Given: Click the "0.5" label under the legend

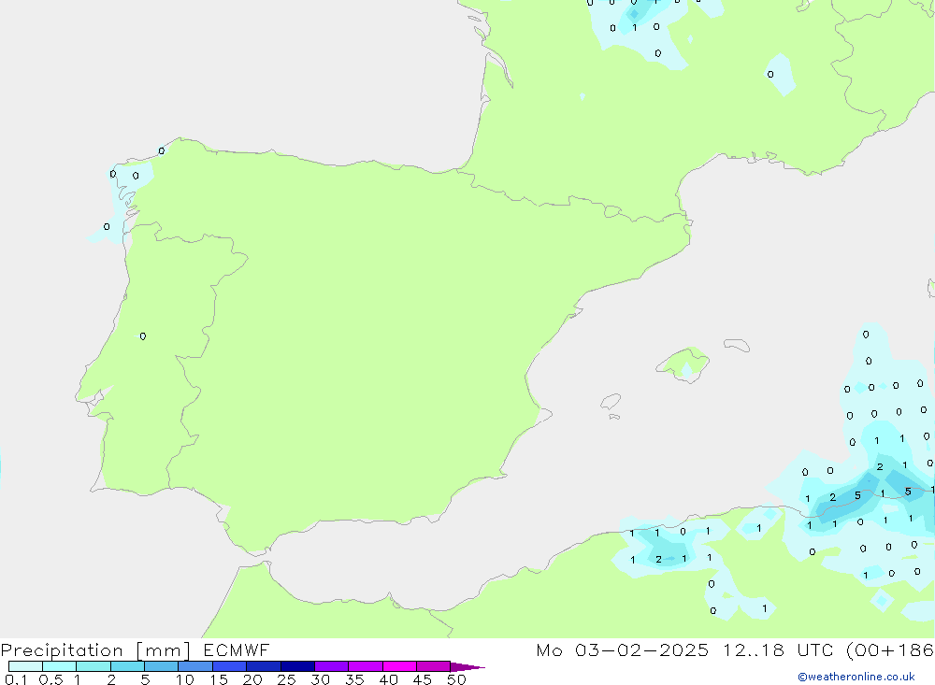Looking at the screenshot, I should (x=51, y=679).
